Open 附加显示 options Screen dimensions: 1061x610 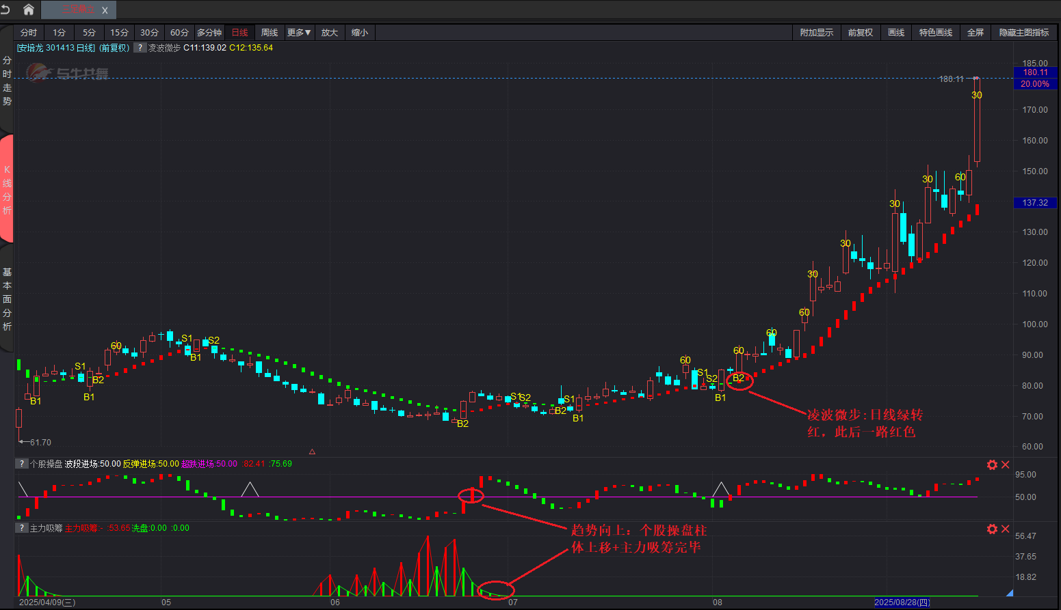click(x=817, y=33)
